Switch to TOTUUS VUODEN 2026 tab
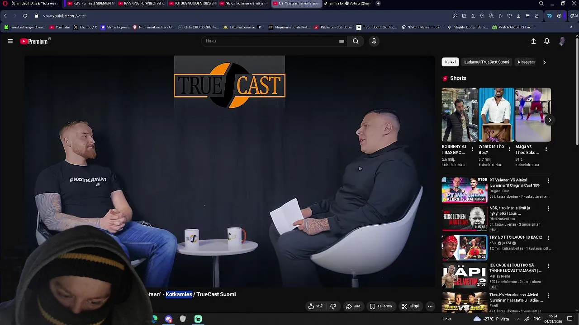579x325 pixels. 193,3
